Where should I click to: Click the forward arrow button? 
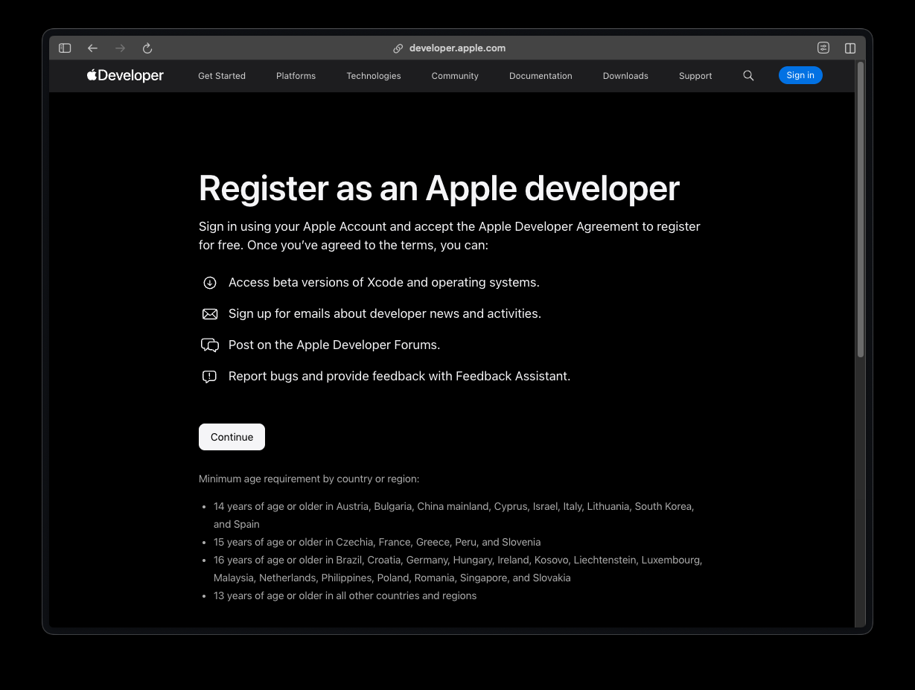coord(120,48)
